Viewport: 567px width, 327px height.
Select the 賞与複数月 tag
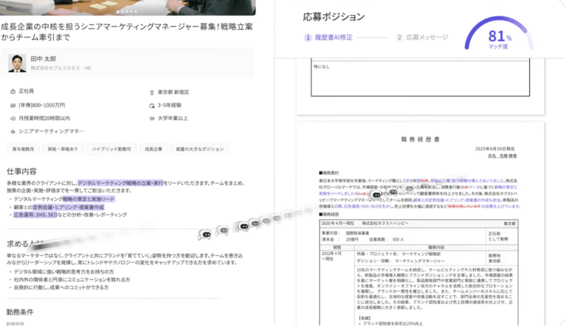click(x=23, y=149)
